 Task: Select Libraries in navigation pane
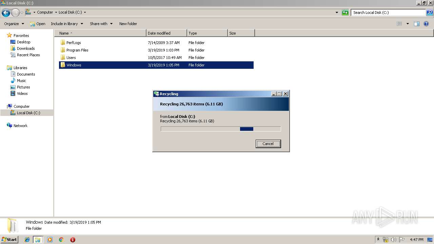coord(20,68)
